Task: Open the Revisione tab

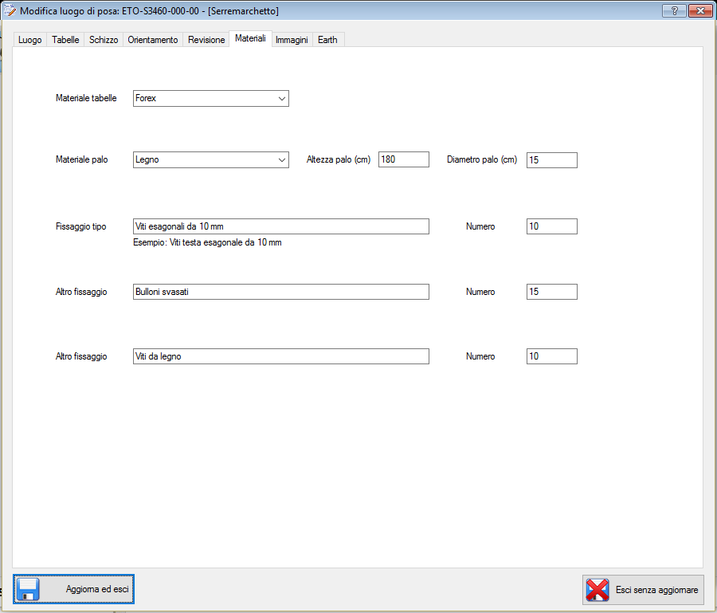Action: tap(206, 40)
